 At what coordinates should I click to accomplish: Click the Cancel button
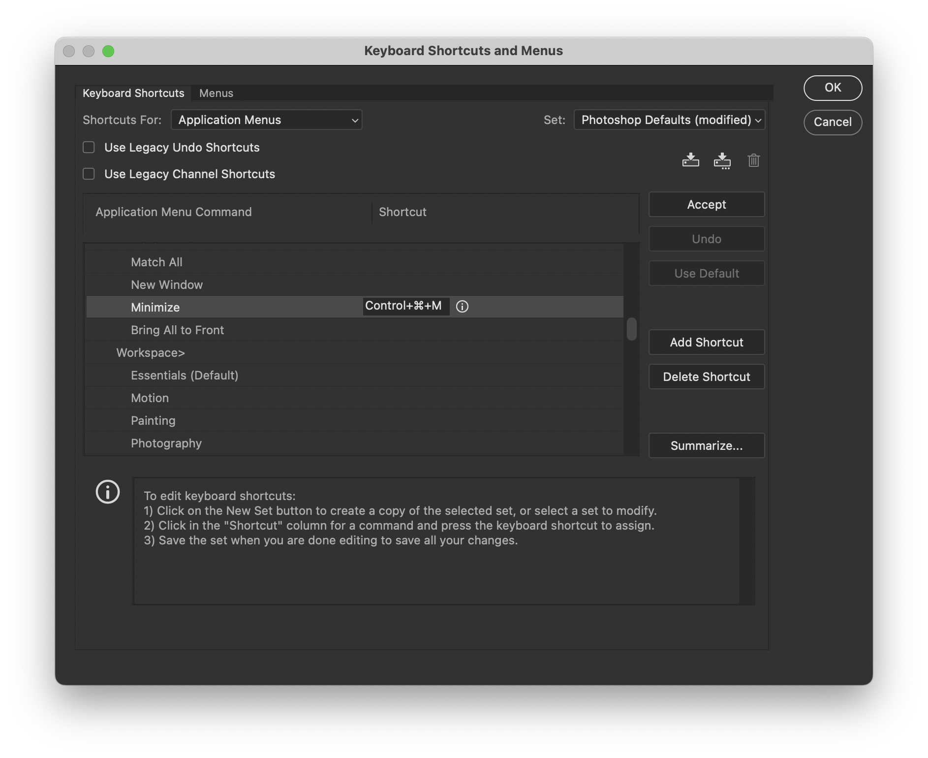833,122
